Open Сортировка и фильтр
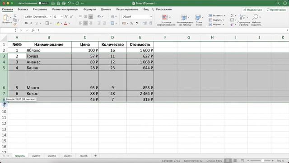This screenshot has width=289, height=163. (243, 20)
